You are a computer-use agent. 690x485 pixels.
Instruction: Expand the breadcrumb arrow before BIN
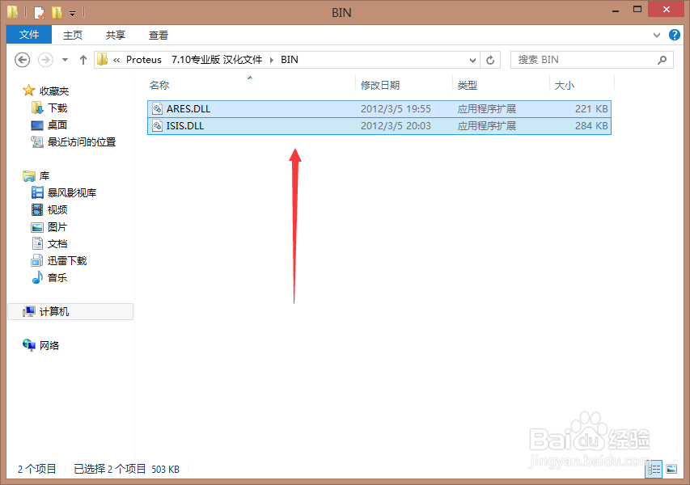click(x=272, y=60)
